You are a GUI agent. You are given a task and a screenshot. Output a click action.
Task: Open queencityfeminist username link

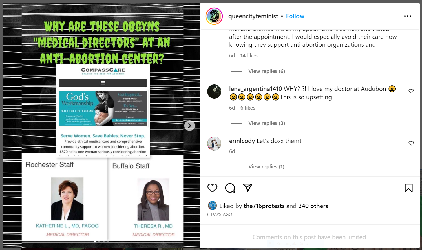[x=253, y=16]
